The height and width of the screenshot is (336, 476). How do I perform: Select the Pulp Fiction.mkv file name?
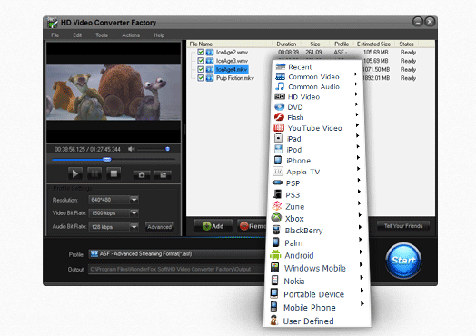coord(235,78)
